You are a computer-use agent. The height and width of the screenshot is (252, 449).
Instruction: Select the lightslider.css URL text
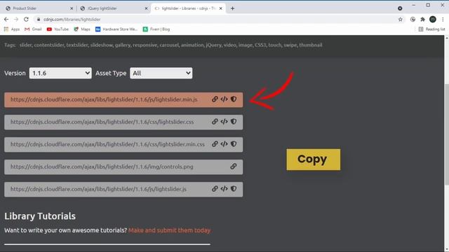102,122
